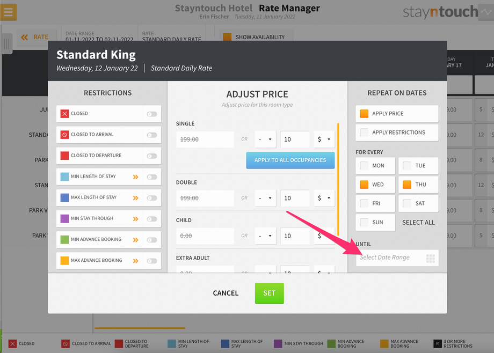Screen dimensions: 494x353
Task: Check the Apply Restrictions checkbox
Action: (364, 133)
